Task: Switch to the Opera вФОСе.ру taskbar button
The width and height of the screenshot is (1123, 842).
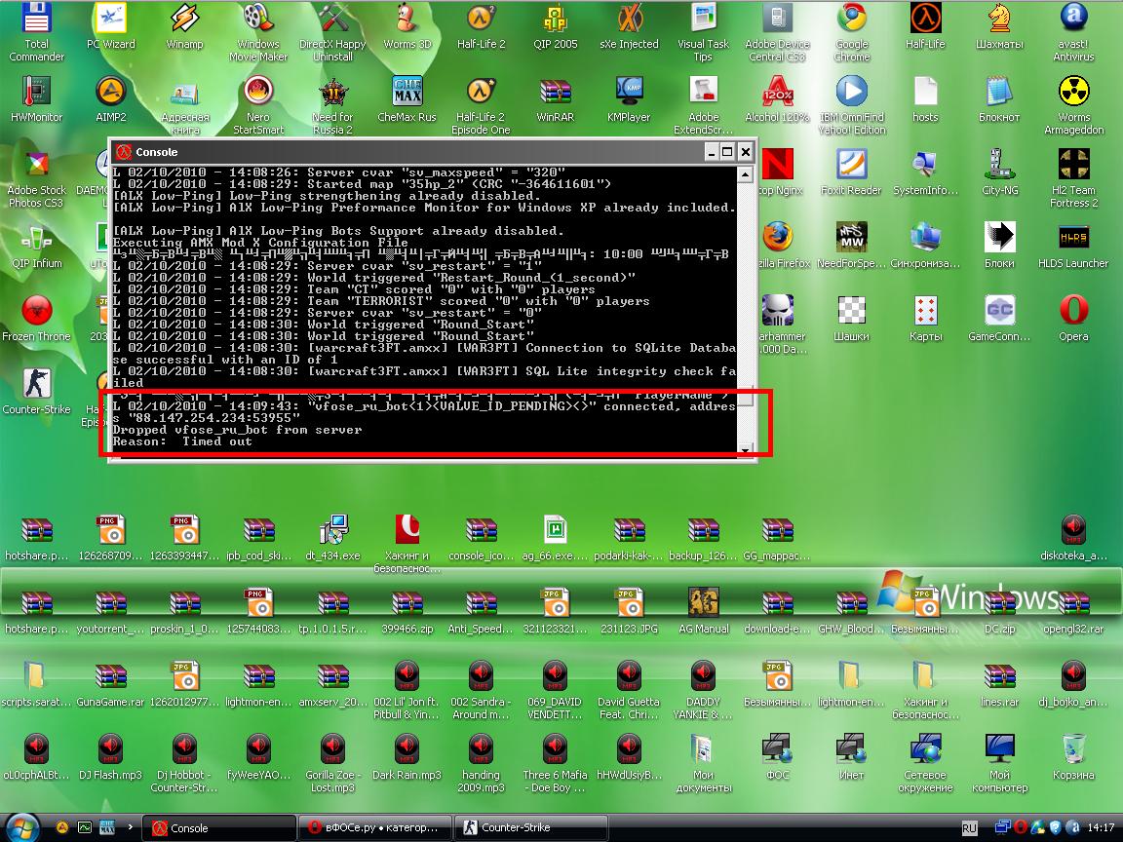Action: 374,828
